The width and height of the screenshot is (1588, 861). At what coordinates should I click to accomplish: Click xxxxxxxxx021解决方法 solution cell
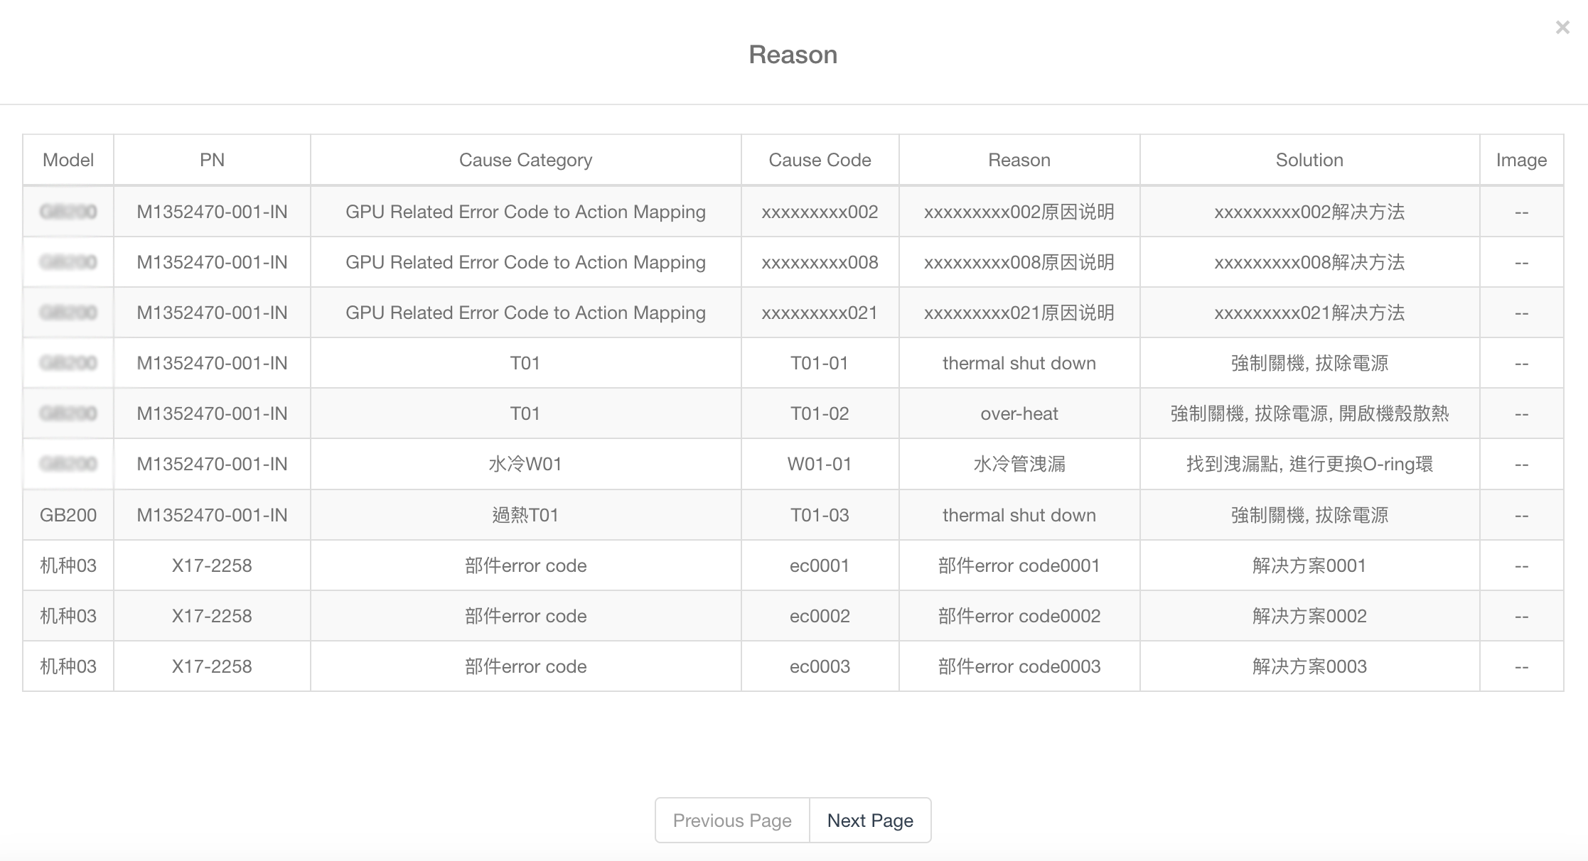point(1309,313)
